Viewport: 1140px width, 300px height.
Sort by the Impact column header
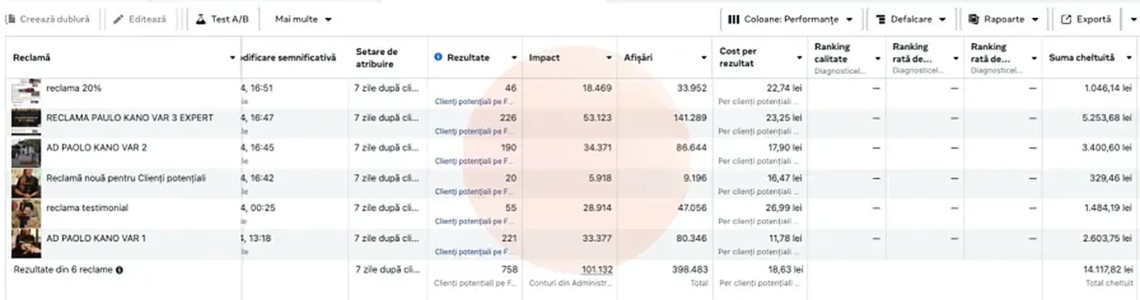coord(545,57)
